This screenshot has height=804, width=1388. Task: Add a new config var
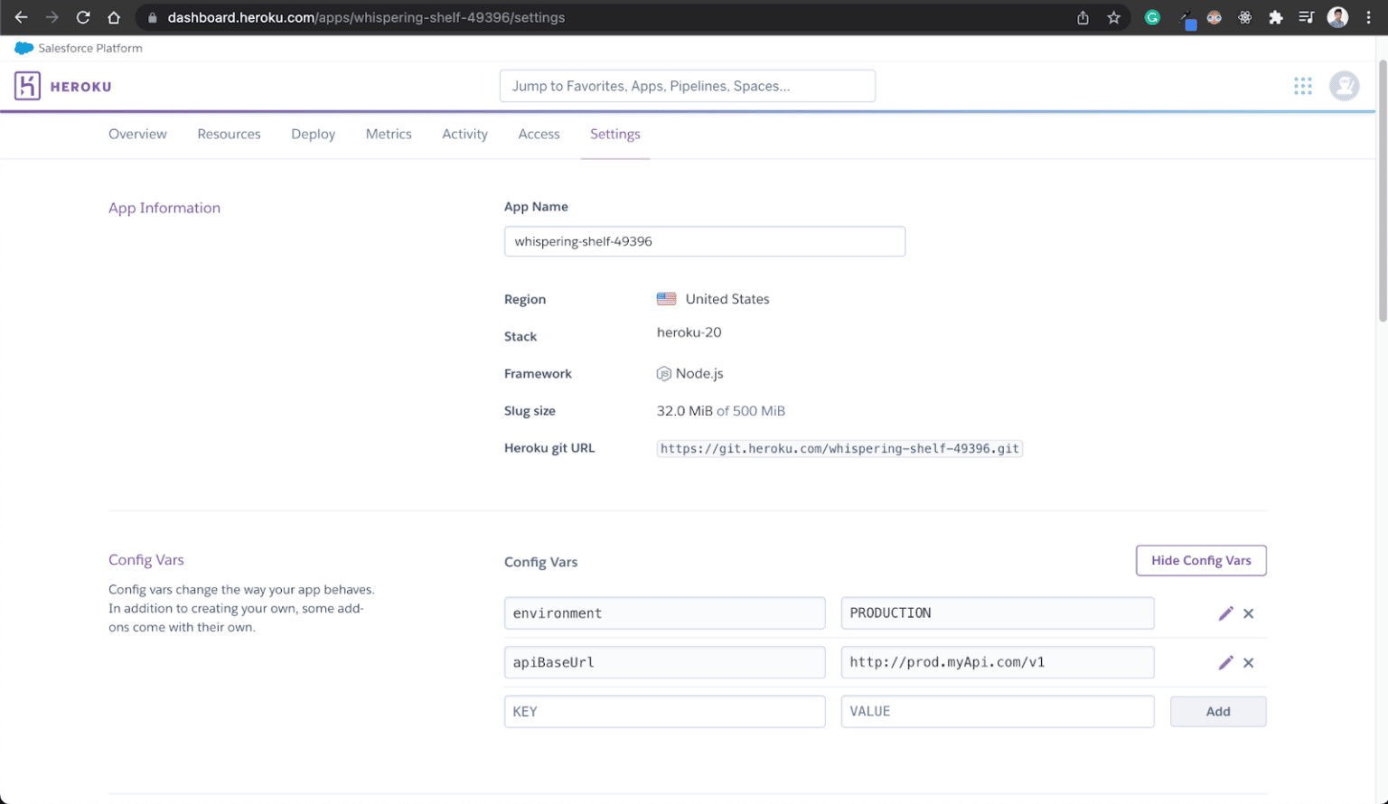click(x=1218, y=711)
